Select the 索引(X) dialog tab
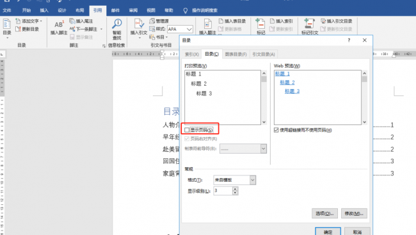Image resolution: width=416 pixels, height=235 pixels. coord(192,54)
